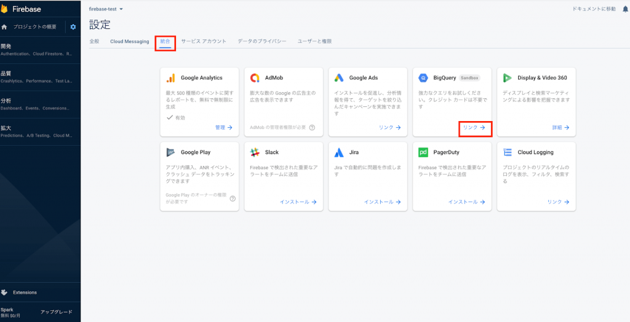Open the データのプライバシー tab

point(262,41)
